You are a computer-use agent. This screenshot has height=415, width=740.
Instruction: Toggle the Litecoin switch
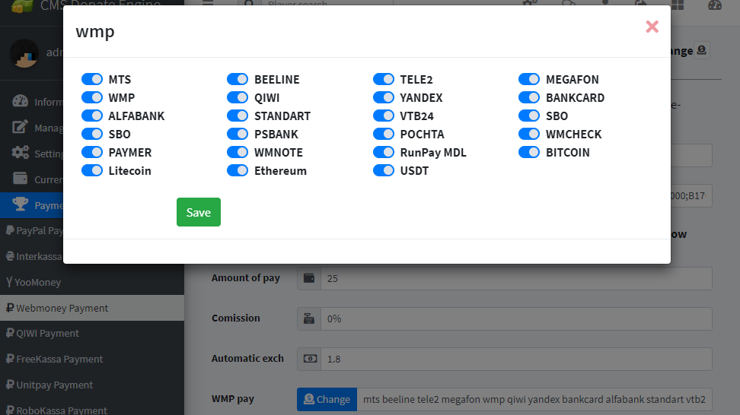tap(92, 170)
